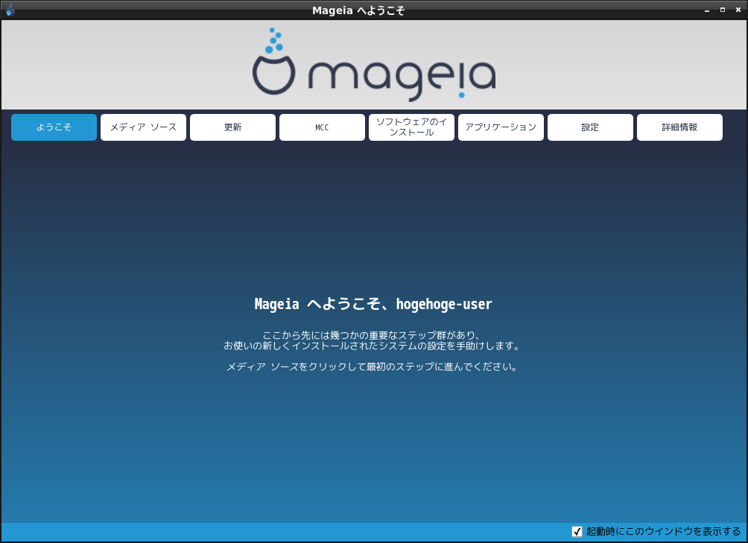Image resolution: width=748 pixels, height=543 pixels.
Task: Open the アプリケーション tab
Action: pos(501,127)
